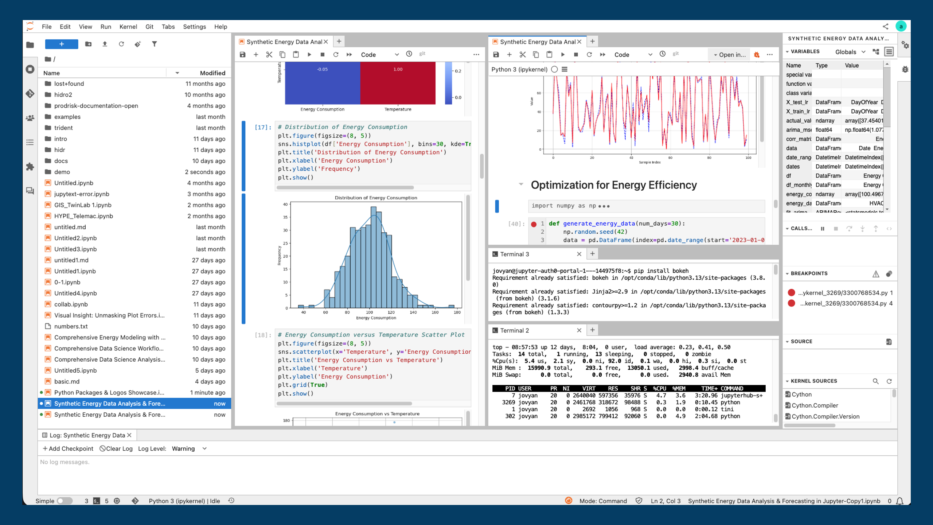Select Untitled1.ipynb in the file browser
The image size is (933, 525).
[x=75, y=271]
